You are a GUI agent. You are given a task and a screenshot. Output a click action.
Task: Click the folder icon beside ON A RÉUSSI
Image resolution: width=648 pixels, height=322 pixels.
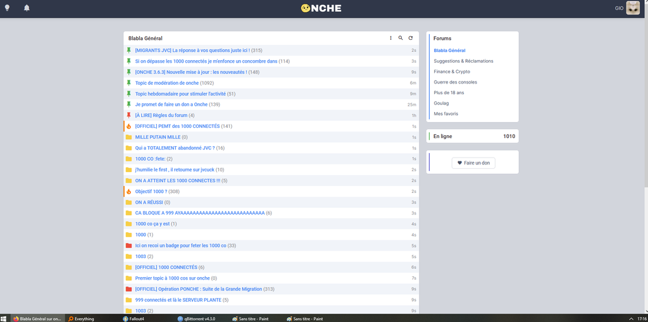pos(128,202)
